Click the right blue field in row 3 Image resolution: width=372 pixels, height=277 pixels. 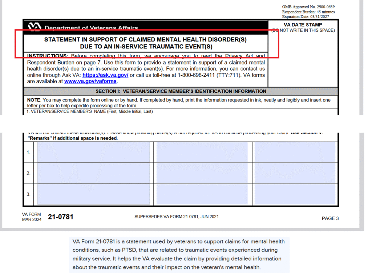tap(295, 194)
